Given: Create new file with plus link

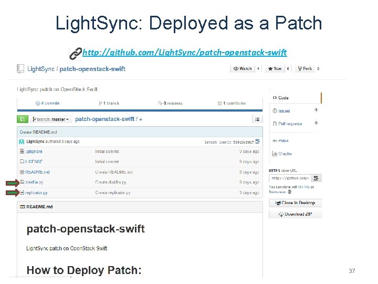Looking at the screenshot, I should [141, 119].
